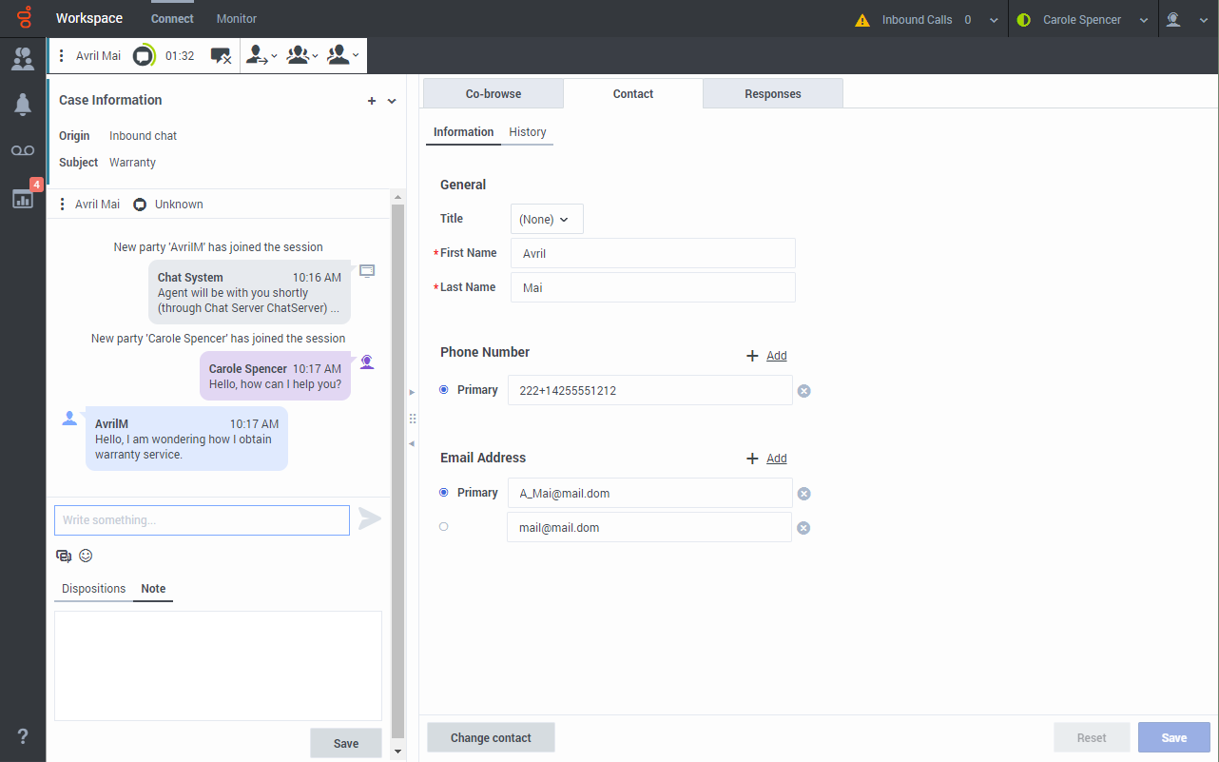Image resolution: width=1219 pixels, height=762 pixels.
Task: Collapse the Case Information section chevron
Action: pos(392,101)
